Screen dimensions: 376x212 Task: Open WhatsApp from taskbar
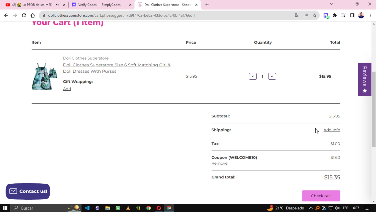(x=118, y=208)
